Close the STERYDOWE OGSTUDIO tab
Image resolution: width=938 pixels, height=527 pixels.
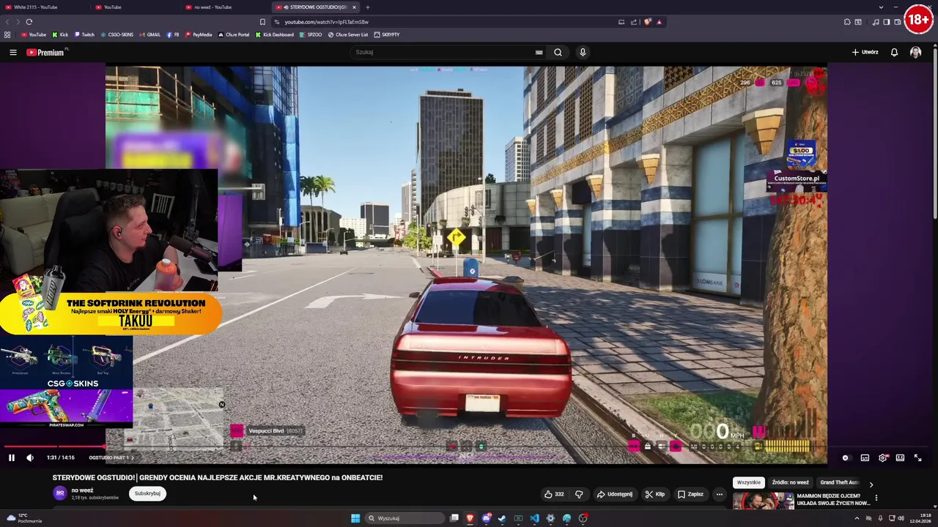pyautogui.click(x=354, y=7)
